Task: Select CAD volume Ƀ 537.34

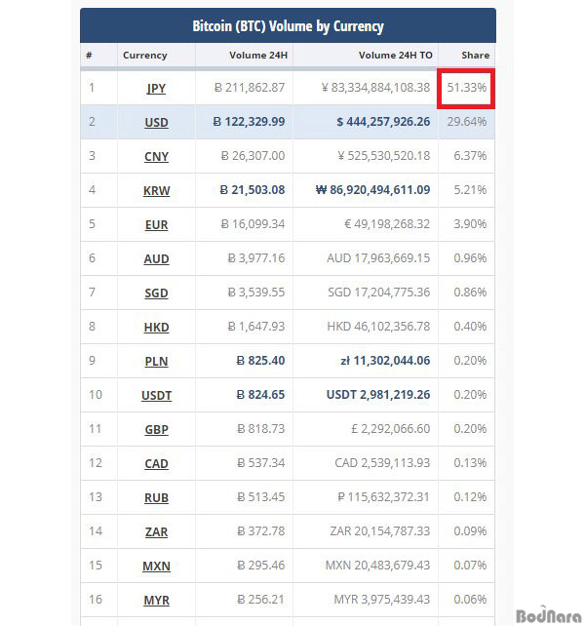Action: coord(260,463)
